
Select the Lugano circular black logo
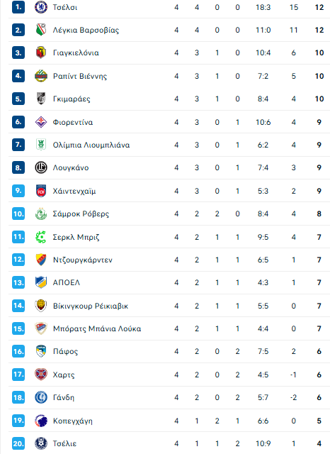coord(41,167)
